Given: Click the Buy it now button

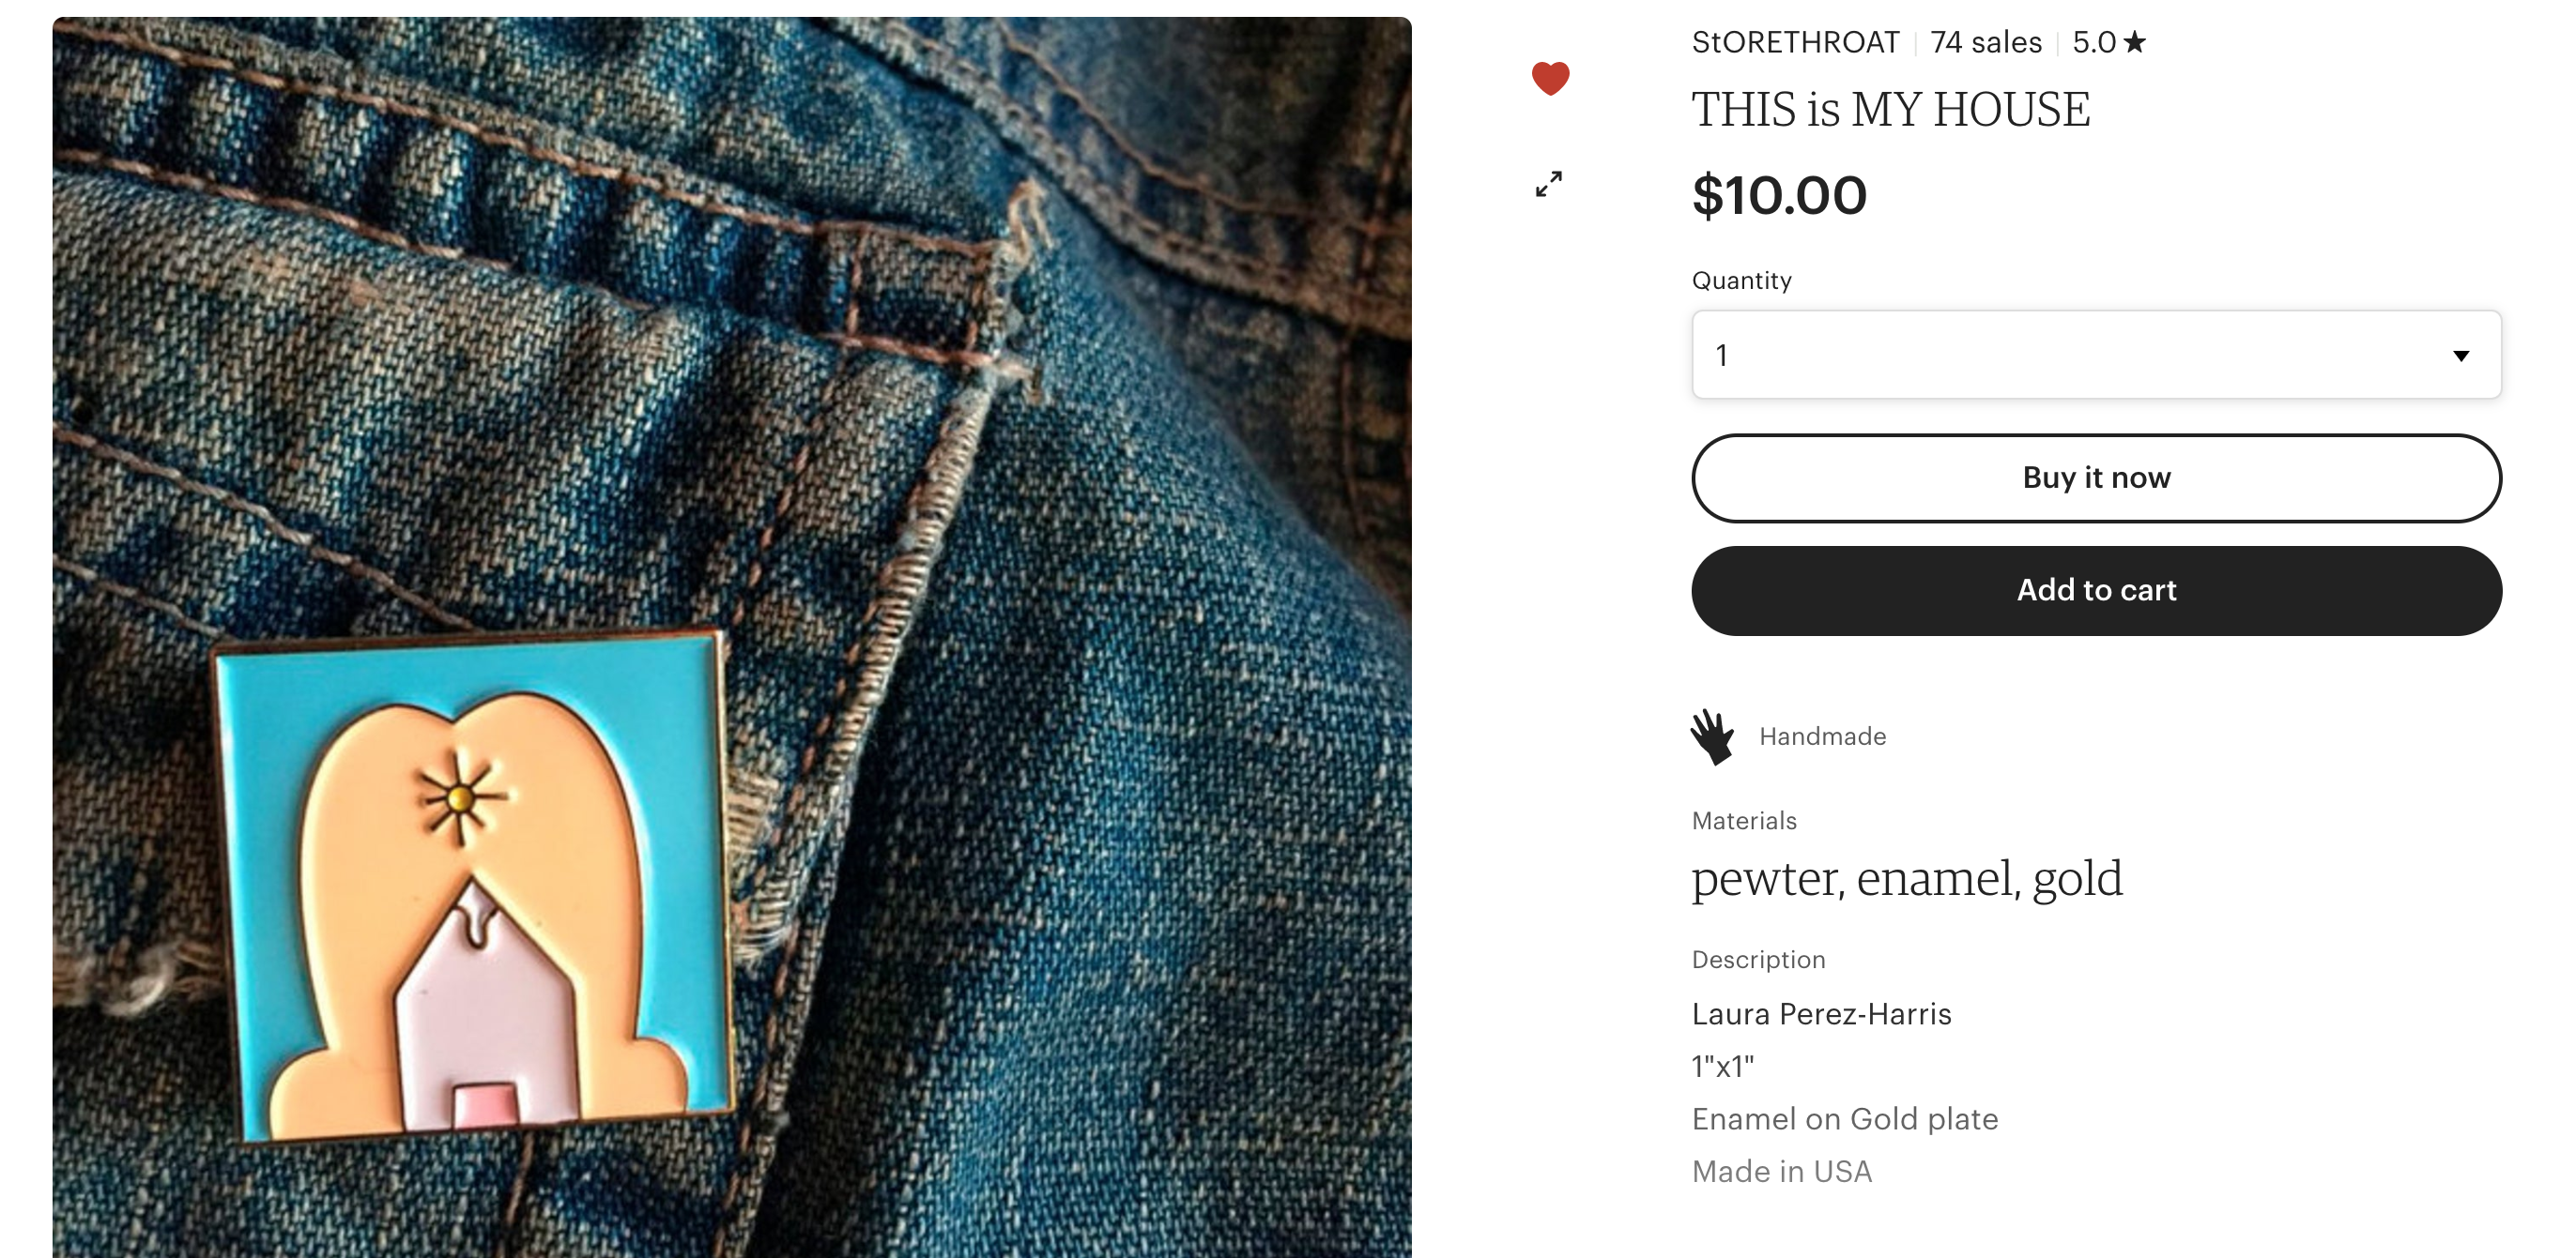Looking at the screenshot, I should click(x=2096, y=477).
